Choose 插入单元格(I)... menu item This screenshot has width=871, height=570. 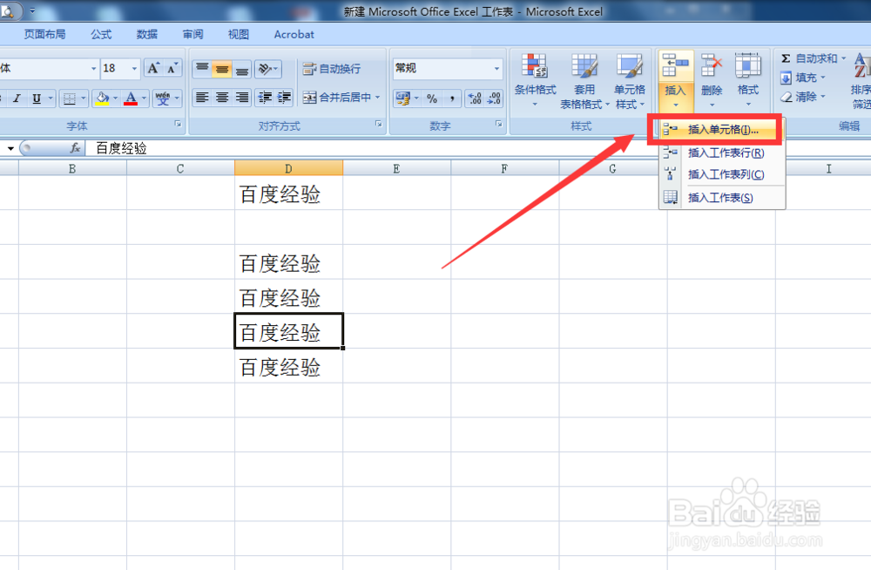tap(721, 130)
